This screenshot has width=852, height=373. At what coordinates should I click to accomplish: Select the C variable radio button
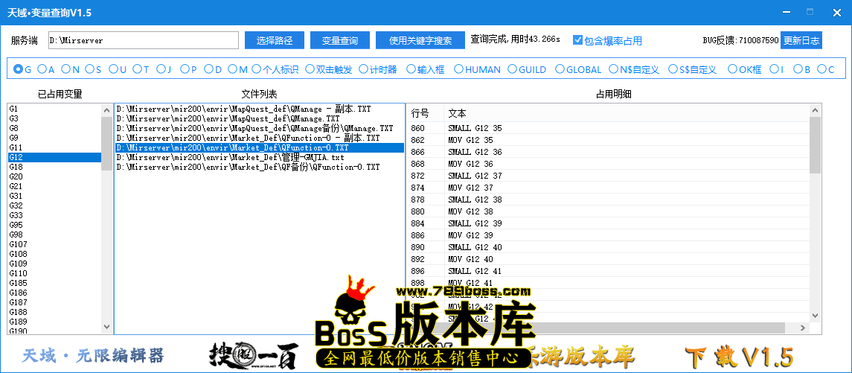pos(826,69)
